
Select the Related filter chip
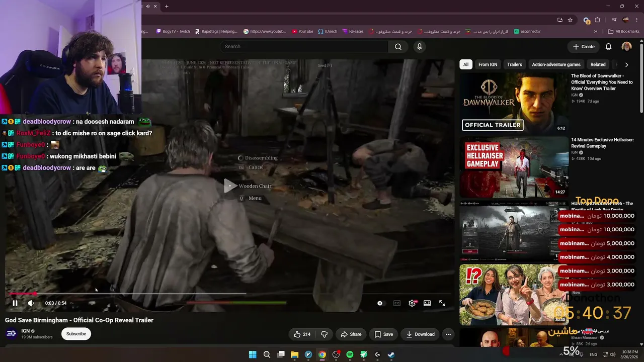click(598, 64)
